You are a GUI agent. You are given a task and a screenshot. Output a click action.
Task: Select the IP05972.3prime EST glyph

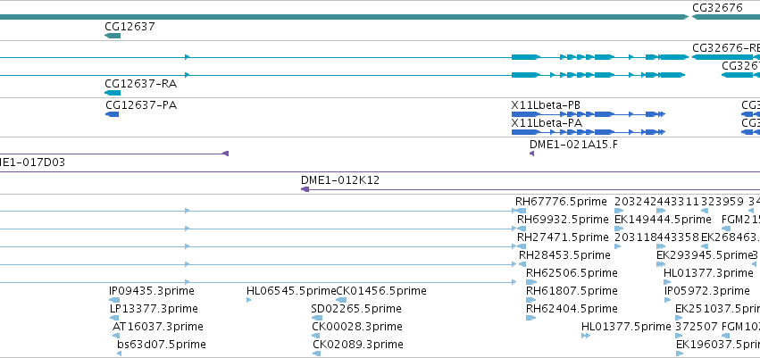[669, 300]
